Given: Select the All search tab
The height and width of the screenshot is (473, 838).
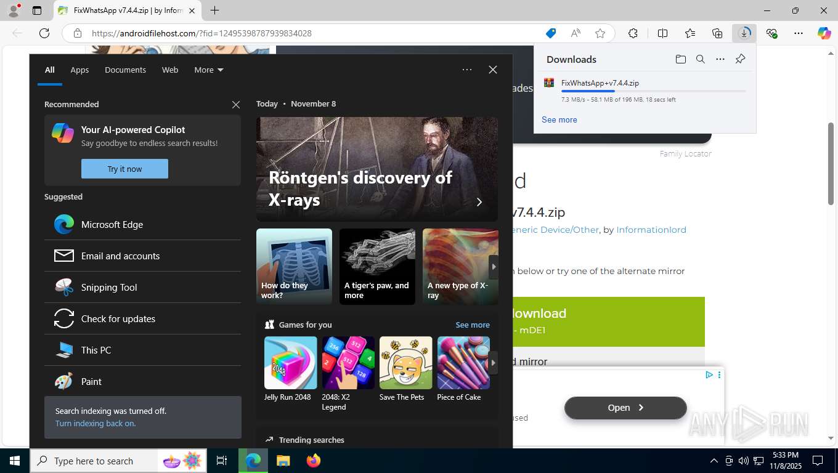Looking at the screenshot, I should tap(50, 70).
